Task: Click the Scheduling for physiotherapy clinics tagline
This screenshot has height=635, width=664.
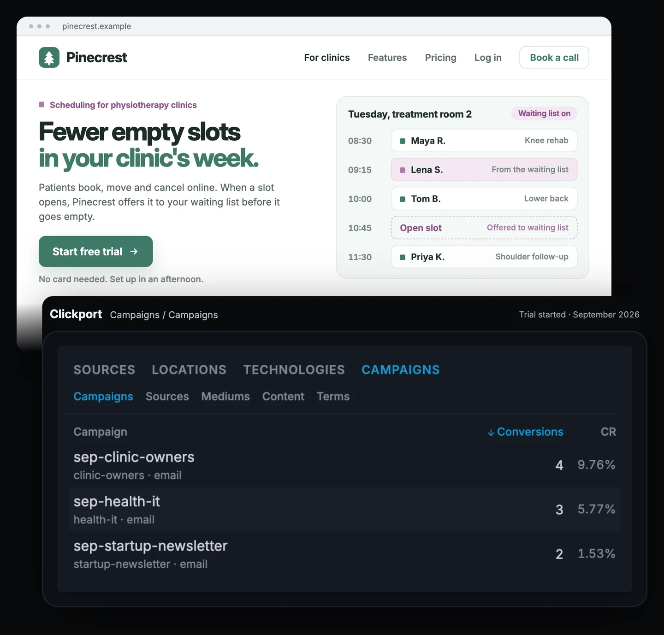Action: tap(123, 105)
